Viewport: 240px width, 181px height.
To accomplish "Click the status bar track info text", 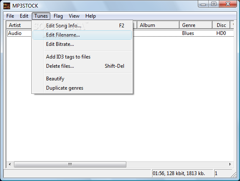I will coord(179,173).
